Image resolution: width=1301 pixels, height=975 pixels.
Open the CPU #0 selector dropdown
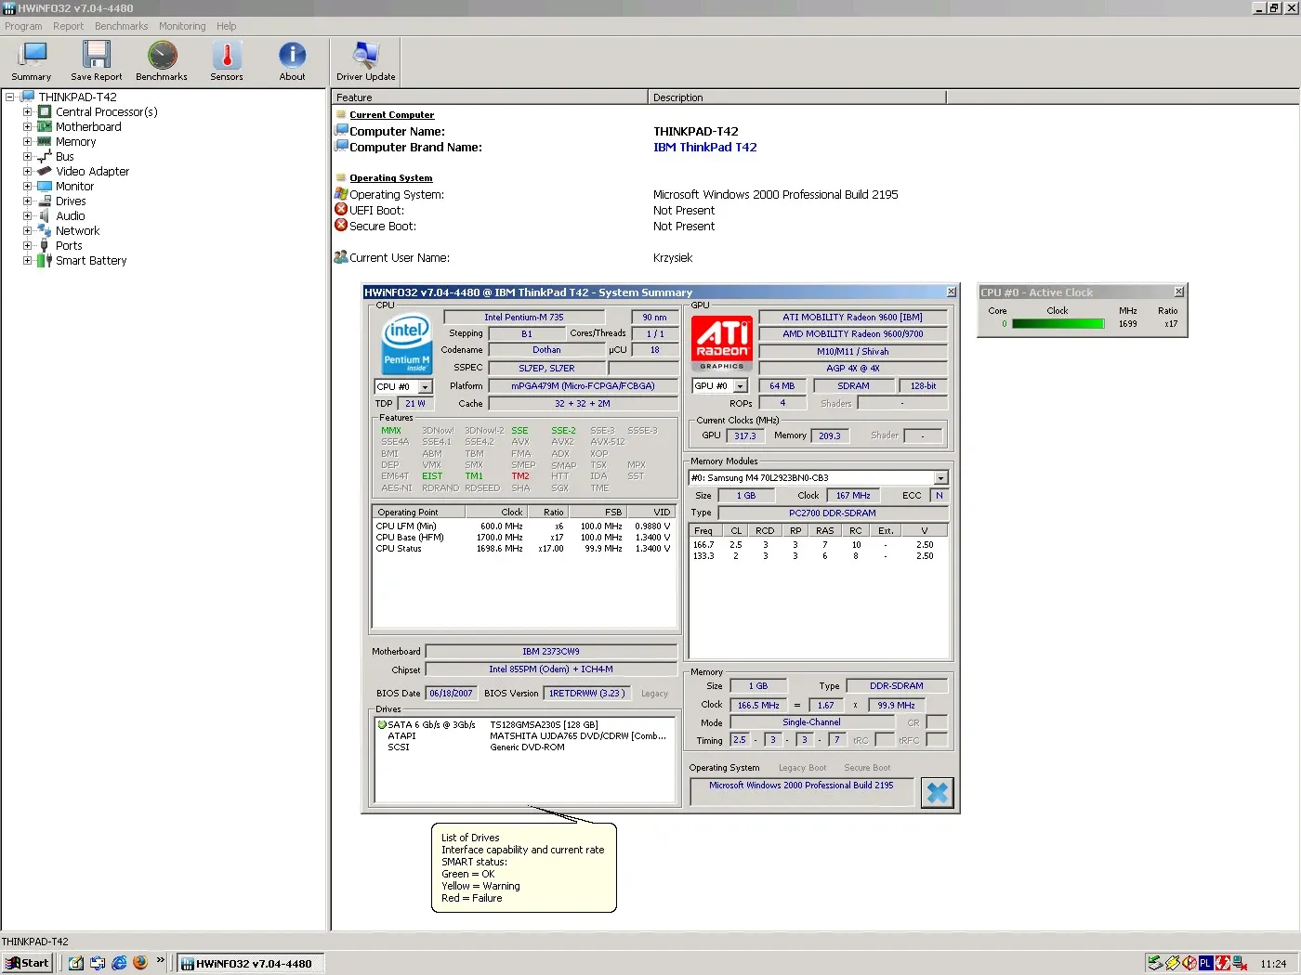click(x=425, y=387)
